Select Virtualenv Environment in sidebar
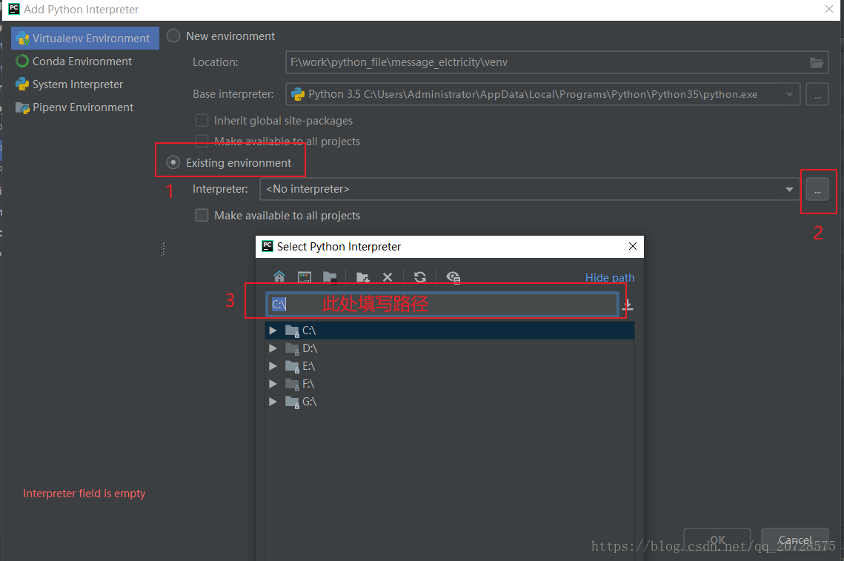This screenshot has height=561, width=844. coord(85,39)
